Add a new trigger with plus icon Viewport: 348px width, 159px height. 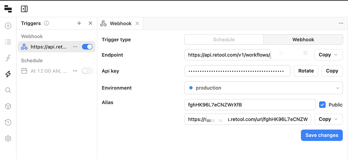[x=79, y=23]
